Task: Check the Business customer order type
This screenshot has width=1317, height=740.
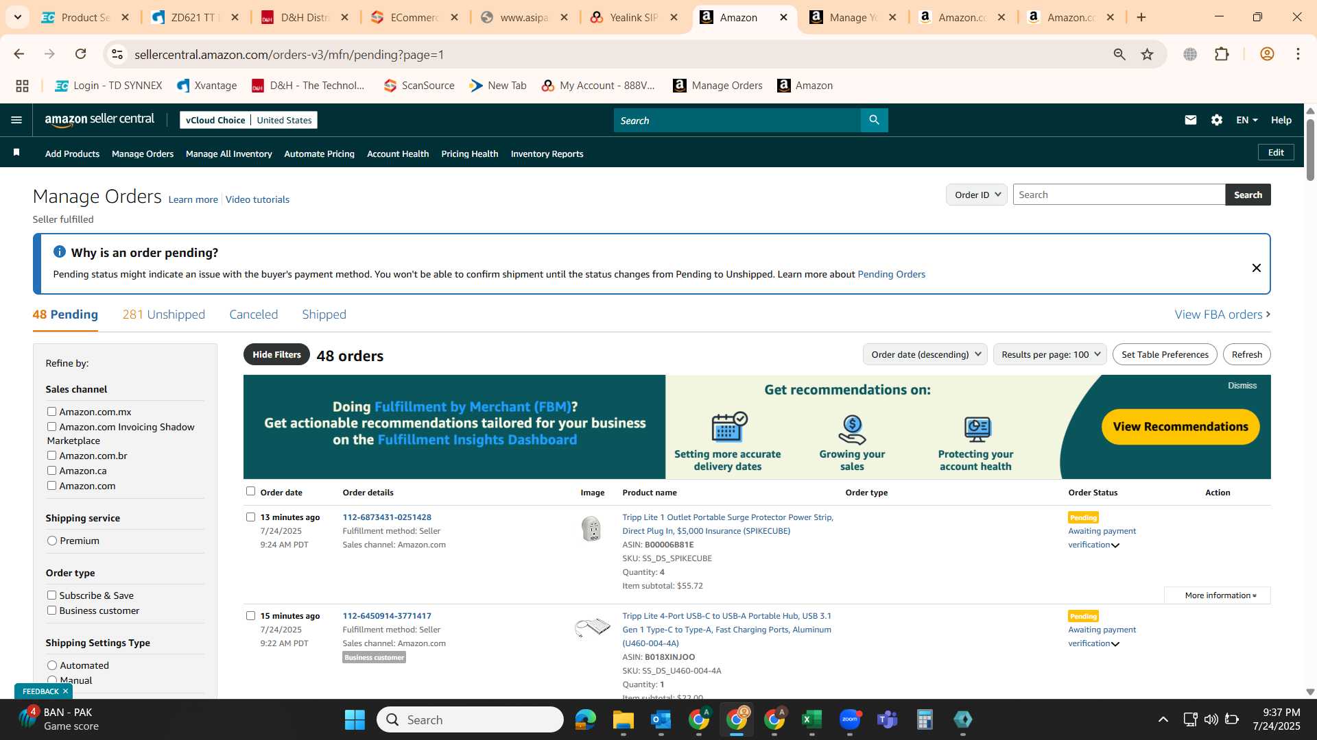Action: (51, 610)
